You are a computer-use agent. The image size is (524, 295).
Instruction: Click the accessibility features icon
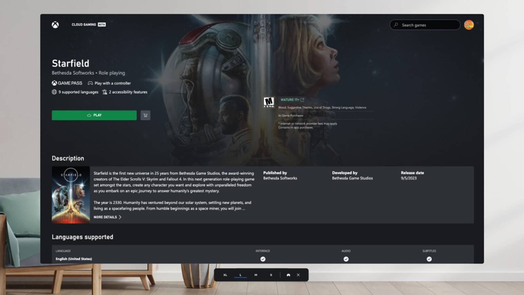click(105, 92)
